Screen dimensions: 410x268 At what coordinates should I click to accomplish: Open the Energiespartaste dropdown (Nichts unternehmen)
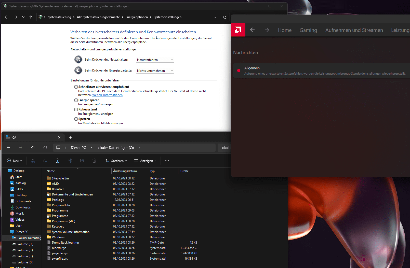(155, 71)
